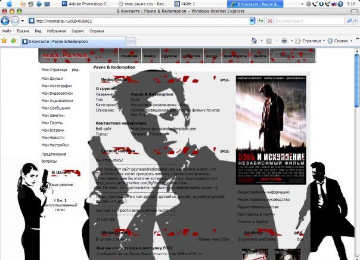Click the My Web Search field
360x260 pixels.
tap(310, 21)
